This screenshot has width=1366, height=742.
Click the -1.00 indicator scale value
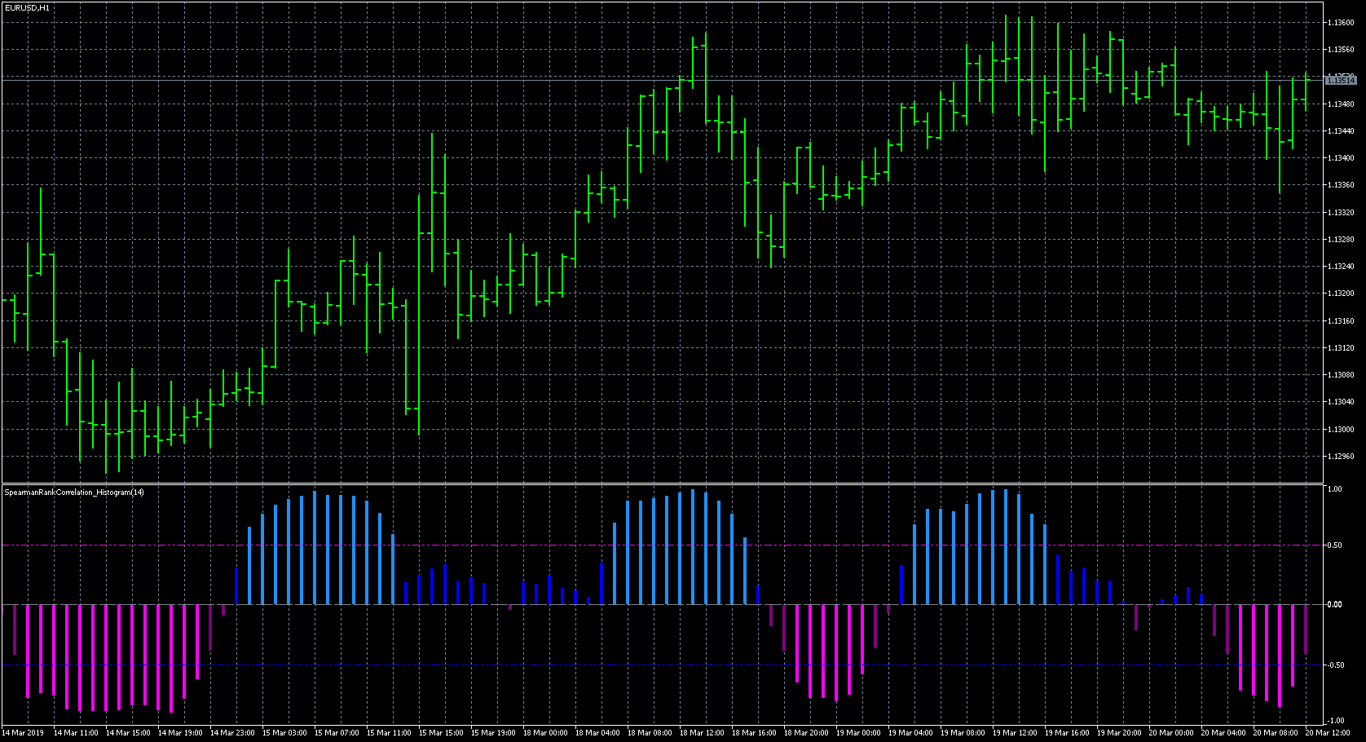coord(1335,721)
